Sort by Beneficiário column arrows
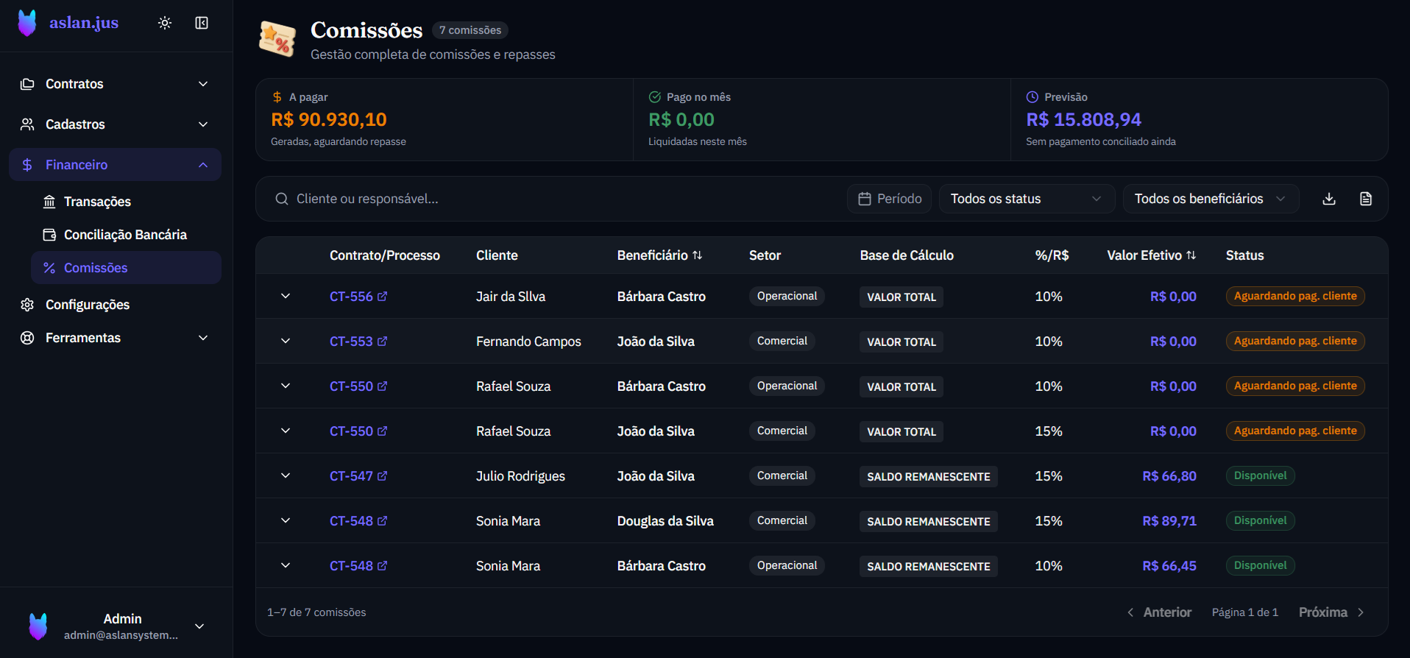1410x658 pixels. (698, 255)
